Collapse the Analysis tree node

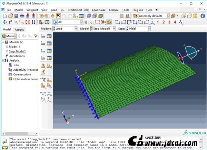(3, 61)
